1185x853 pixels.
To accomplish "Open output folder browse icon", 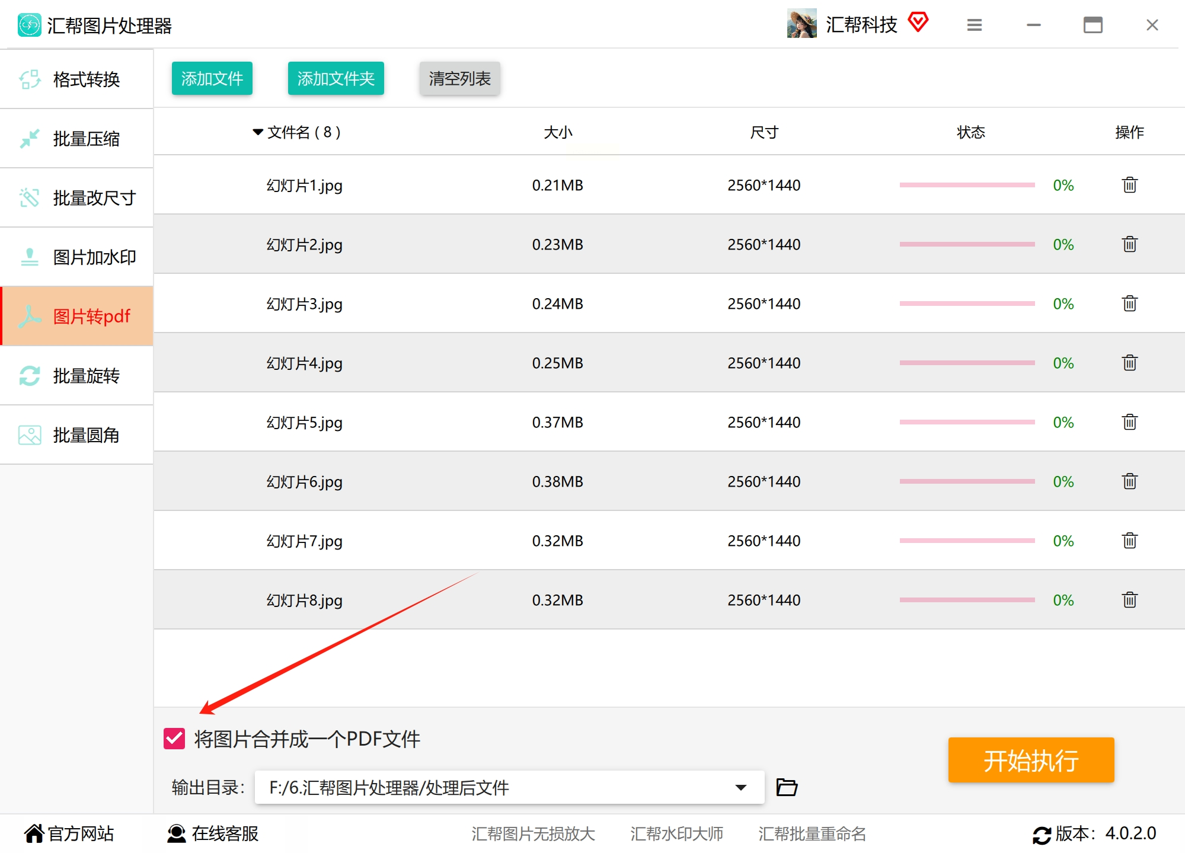I will pos(787,787).
